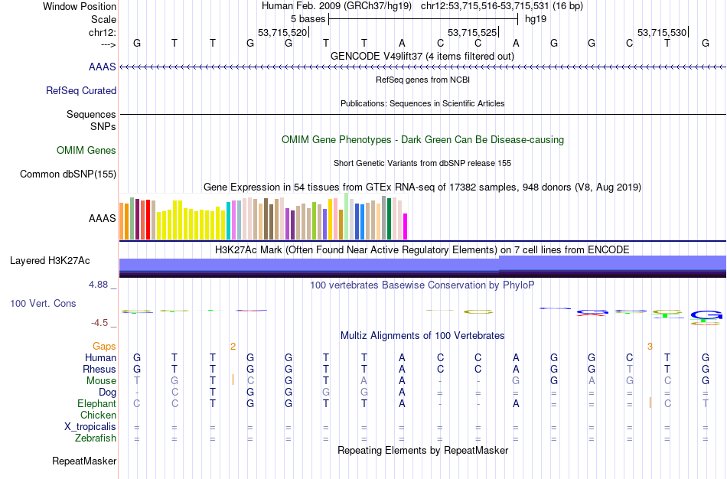Open the PhyloP Basewise Conservation title

(422, 285)
